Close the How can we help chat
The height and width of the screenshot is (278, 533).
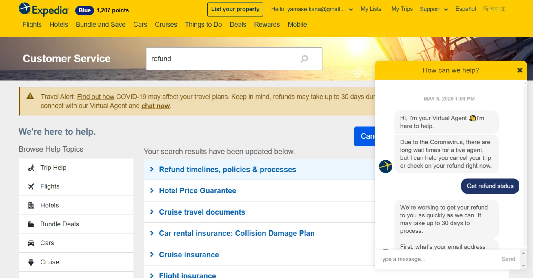[520, 70]
